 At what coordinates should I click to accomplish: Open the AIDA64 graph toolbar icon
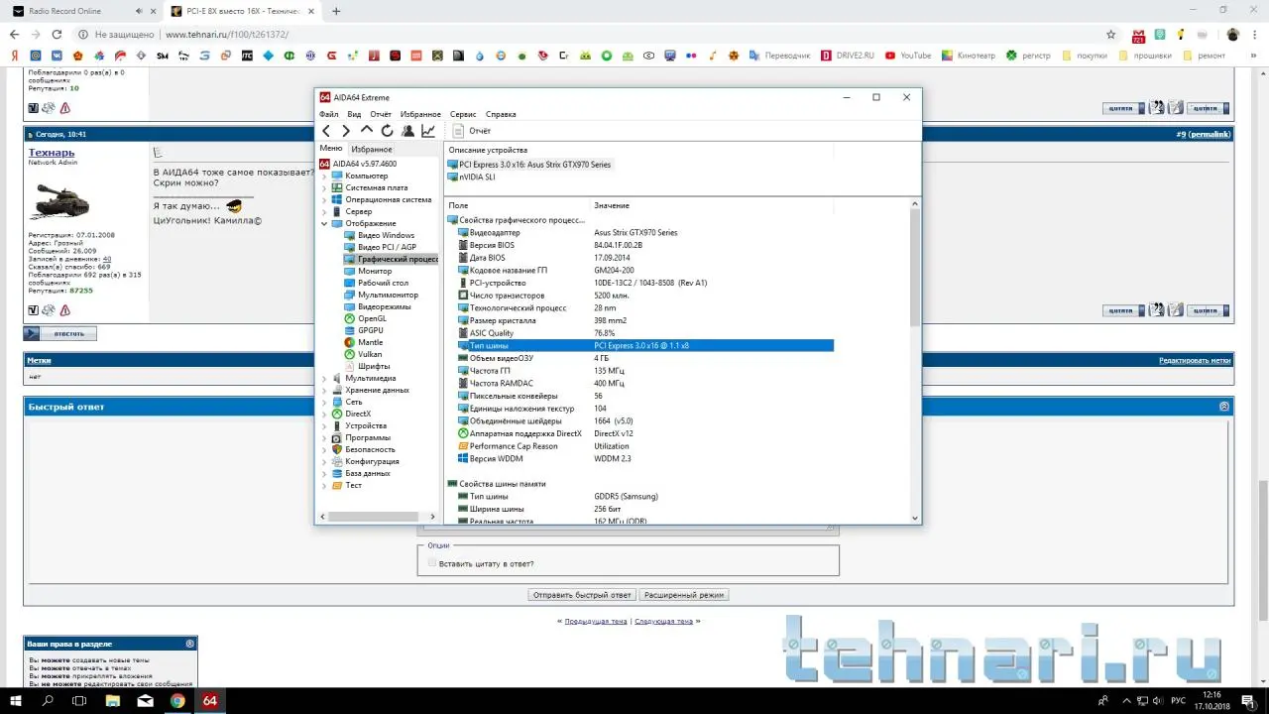[428, 131]
